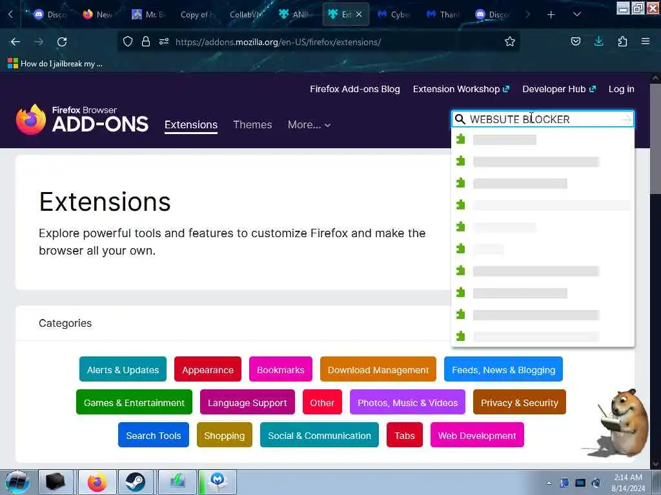Image resolution: width=661 pixels, height=495 pixels.
Task: Open the Tabs category
Action: (405, 435)
